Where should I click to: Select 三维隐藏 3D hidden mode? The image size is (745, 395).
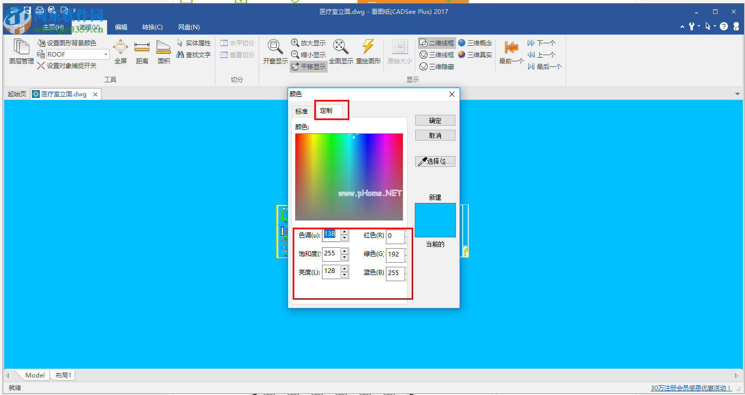tap(436, 66)
